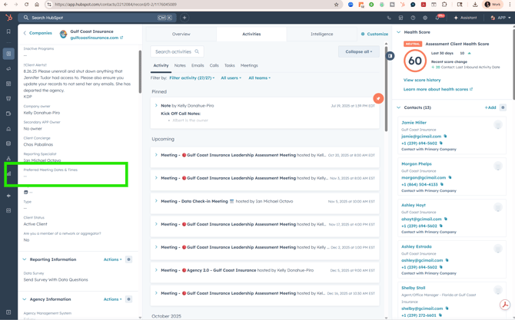This screenshot has width=515, height=320.
Task: Click the settings gear in top navigation
Action: [x=425, y=18]
